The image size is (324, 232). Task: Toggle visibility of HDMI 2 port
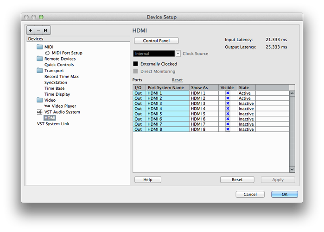point(228,98)
